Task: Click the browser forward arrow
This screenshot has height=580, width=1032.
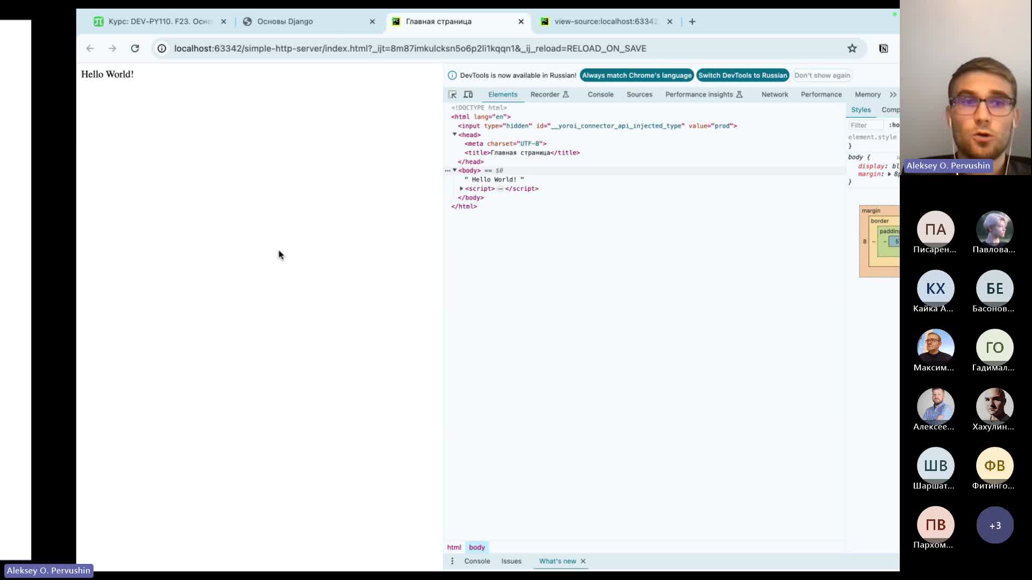Action: 112,48
